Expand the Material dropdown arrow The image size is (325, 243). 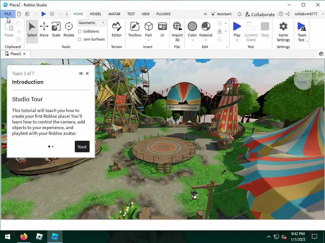click(206, 40)
